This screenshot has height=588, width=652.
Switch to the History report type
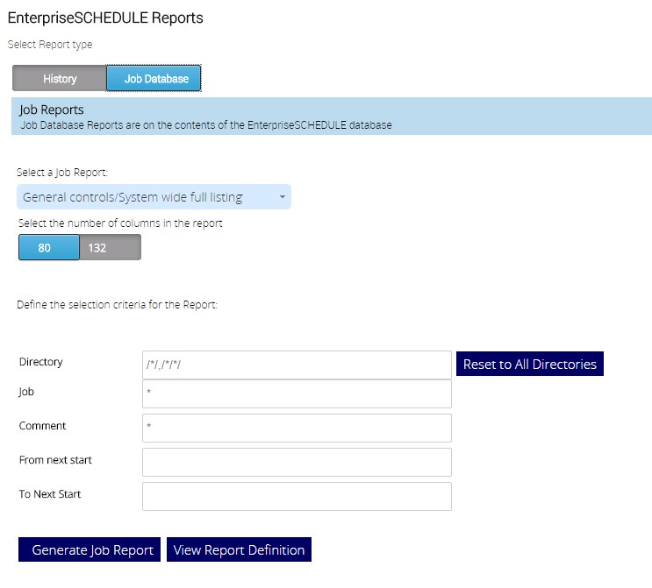(60, 78)
